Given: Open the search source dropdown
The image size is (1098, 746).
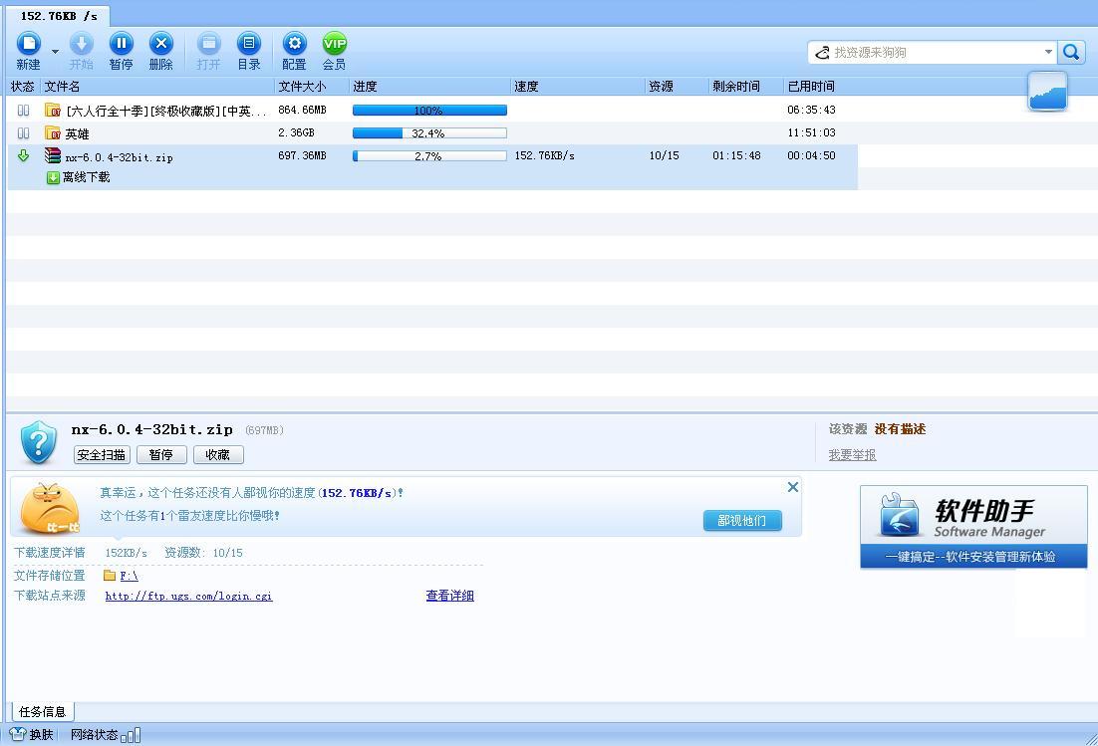Looking at the screenshot, I should click(x=1047, y=51).
